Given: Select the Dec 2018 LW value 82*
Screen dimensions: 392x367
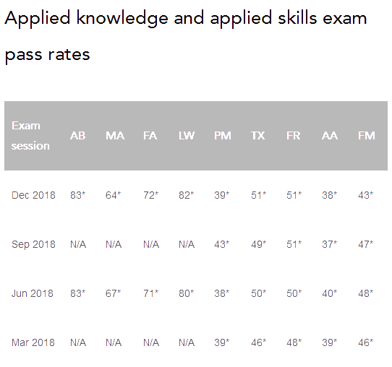Looking at the screenshot, I should tap(187, 195).
